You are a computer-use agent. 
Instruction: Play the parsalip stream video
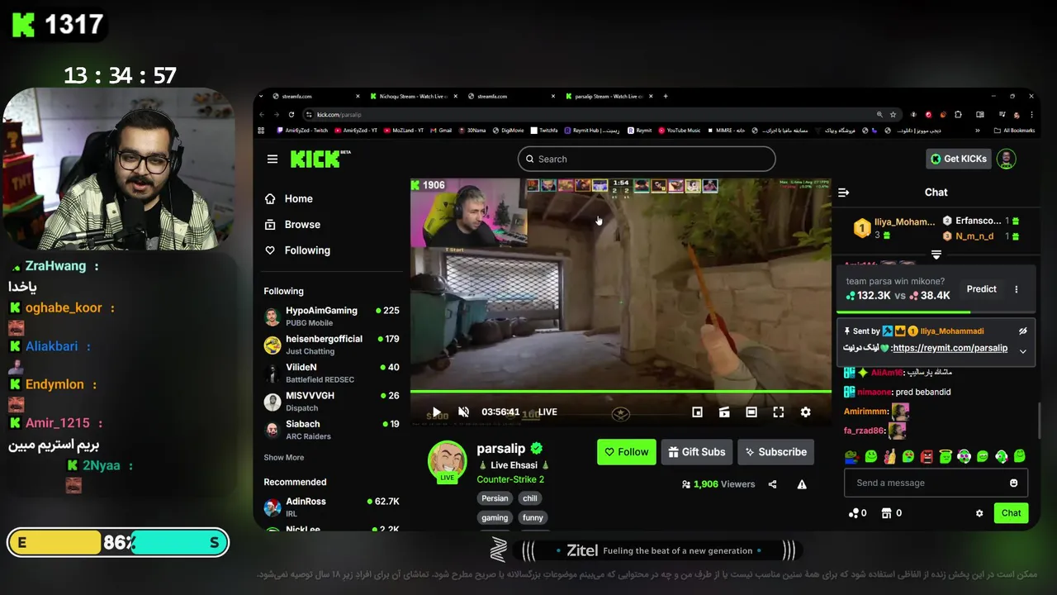[x=437, y=412]
